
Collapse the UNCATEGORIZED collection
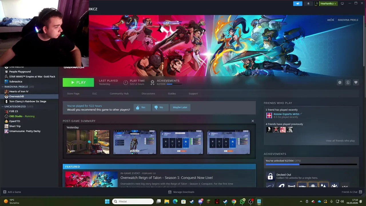pyautogui.click(x=3, y=106)
